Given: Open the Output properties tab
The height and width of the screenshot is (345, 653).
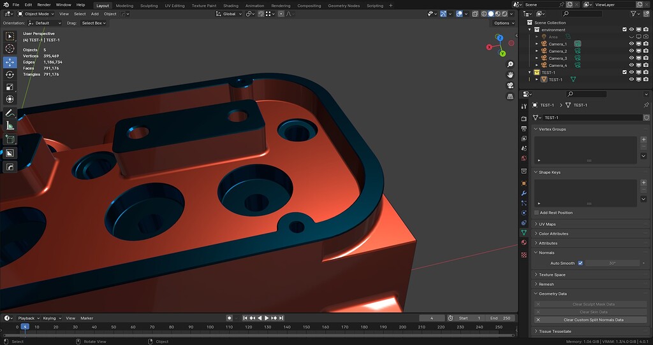Looking at the screenshot, I should click(x=524, y=129).
